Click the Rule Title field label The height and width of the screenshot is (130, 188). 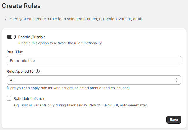[x=15, y=52]
